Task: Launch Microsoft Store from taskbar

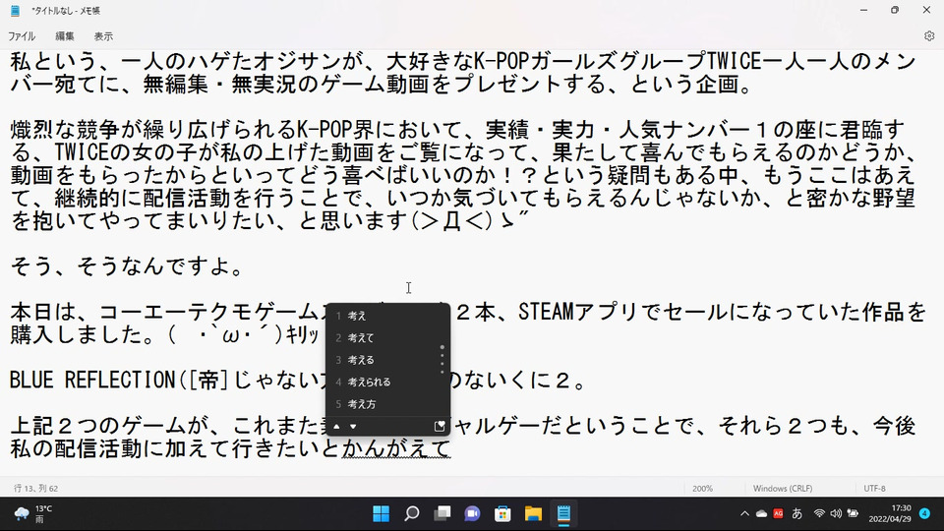Action: [x=502, y=513]
